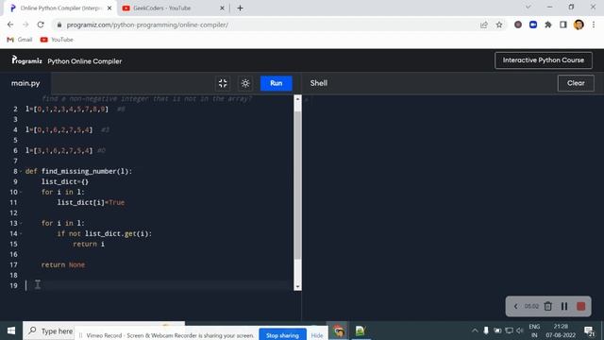This screenshot has height=340, width=604.
Task: Click 'if not list_dict.get(i):' line
Action: coord(105,233)
